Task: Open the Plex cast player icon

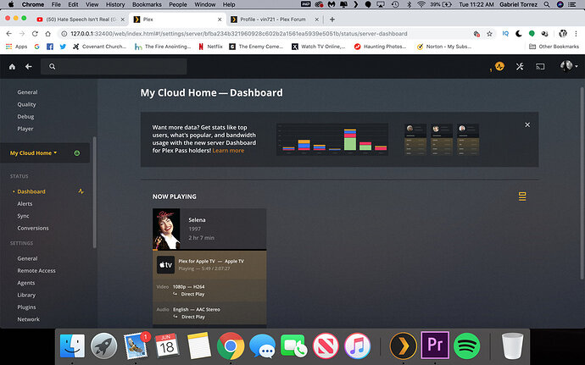Action: [540, 67]
